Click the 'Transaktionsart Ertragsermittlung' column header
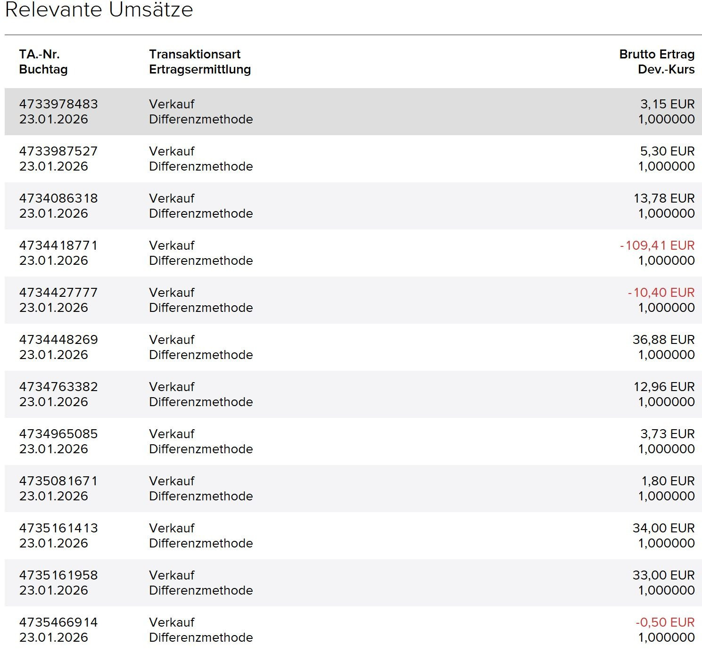The height and width of the screenshot is (653, 702). tap(200, 62)
